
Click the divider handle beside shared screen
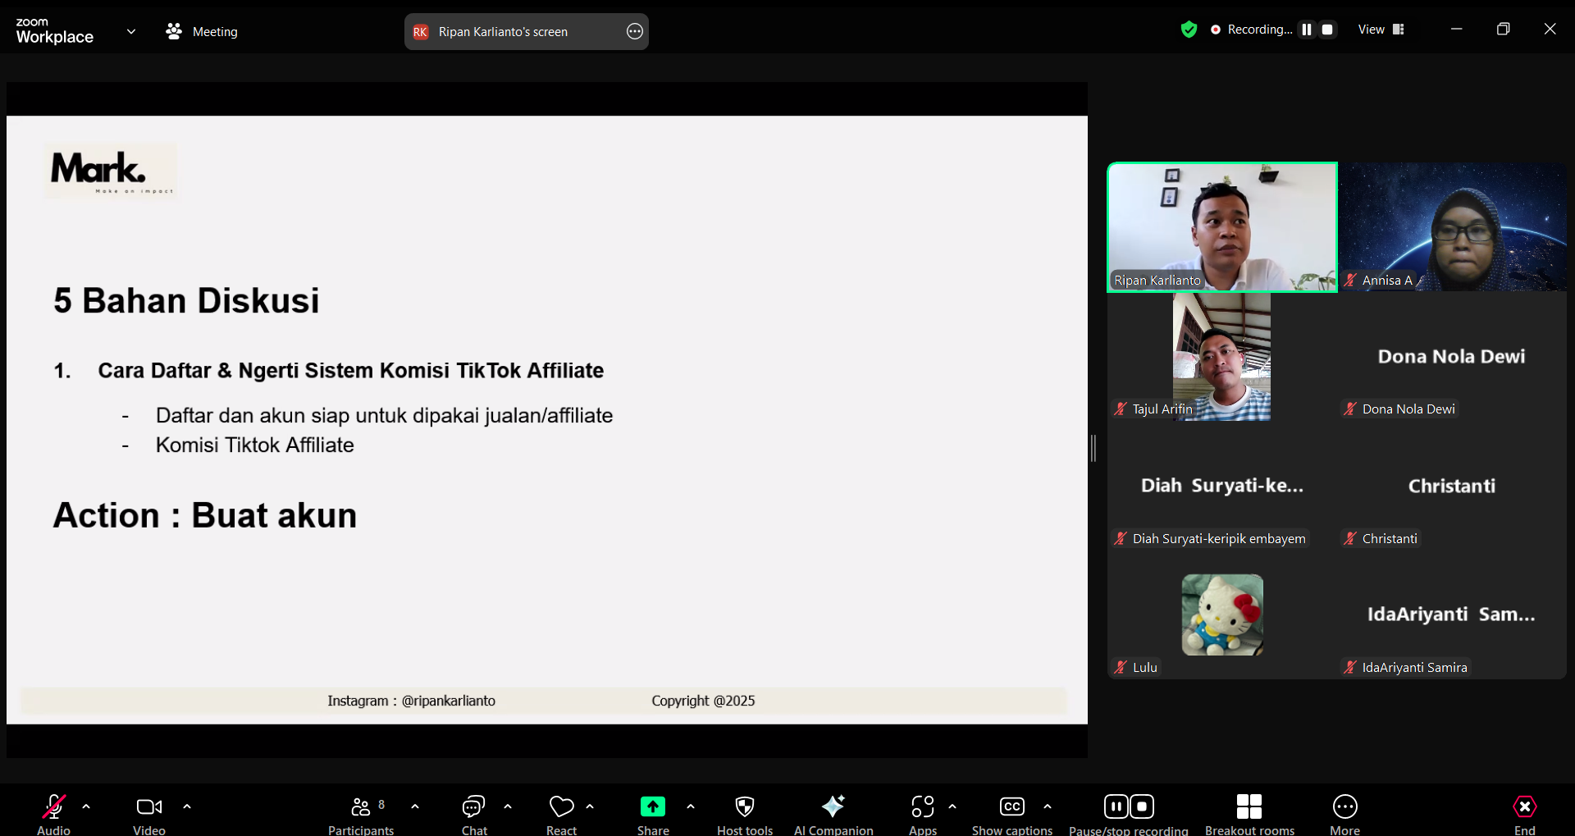[x=1093, y=448]
